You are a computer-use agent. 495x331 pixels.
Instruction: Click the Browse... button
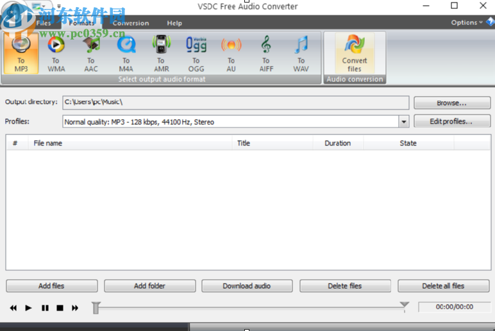click(452, 103)
